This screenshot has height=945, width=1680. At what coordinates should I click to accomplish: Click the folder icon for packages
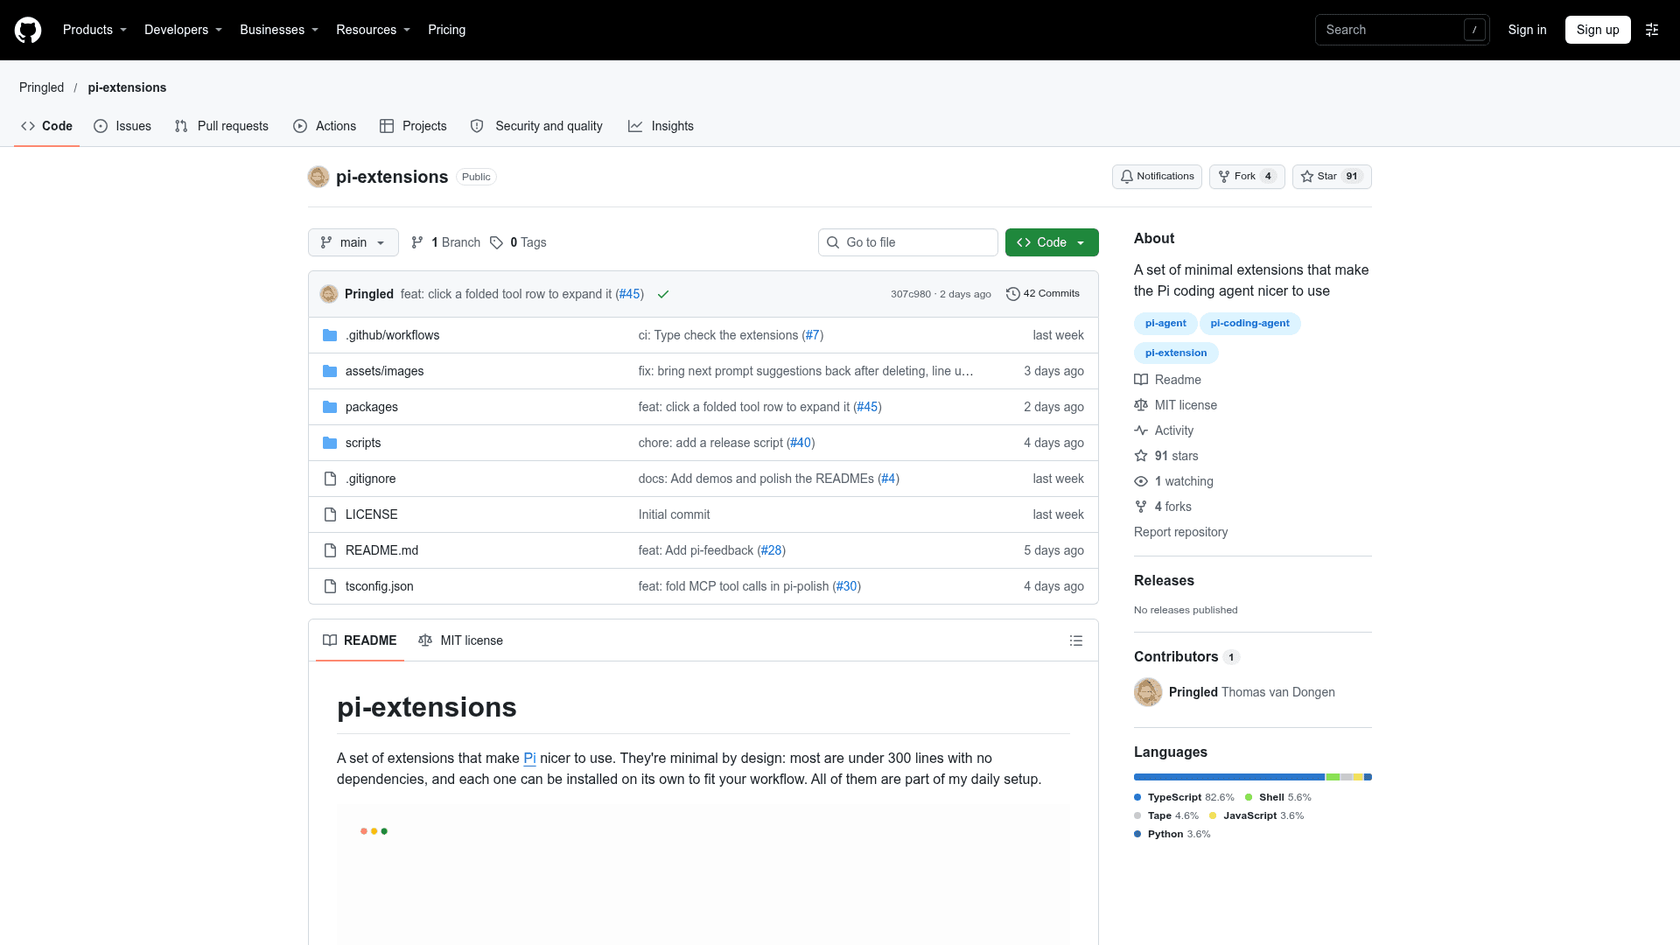[x=330, y=407]
